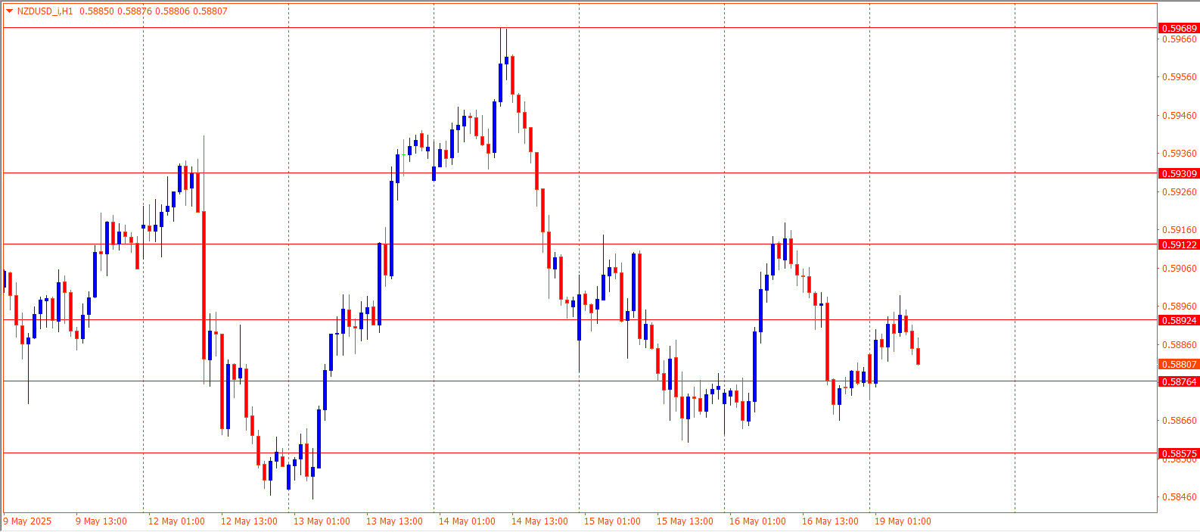
Task: Select the 0.58764 level price tag
Action: pos(1179,382)
